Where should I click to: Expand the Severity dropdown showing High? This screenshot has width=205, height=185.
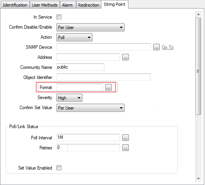tap(69, 98)
